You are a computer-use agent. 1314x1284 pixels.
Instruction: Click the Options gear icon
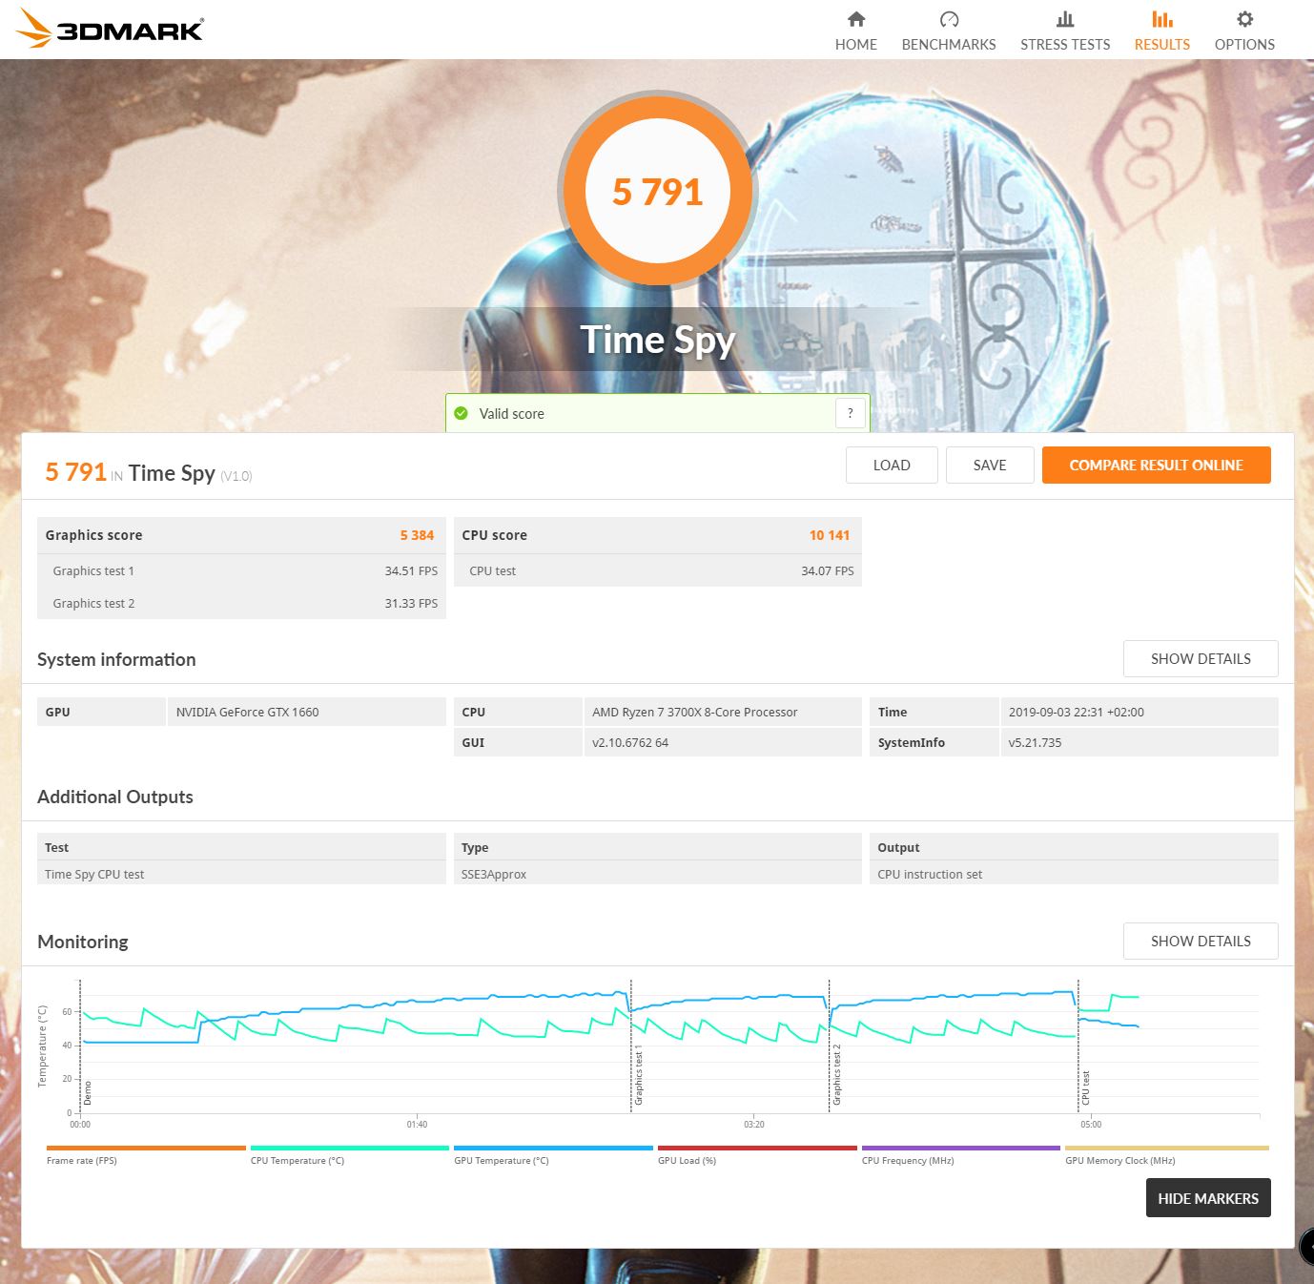pyautogui.click(x=1244, y=19)
